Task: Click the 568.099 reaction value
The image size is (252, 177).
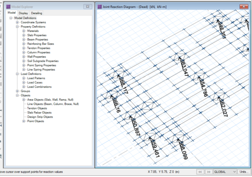Action: coord(183,150)
